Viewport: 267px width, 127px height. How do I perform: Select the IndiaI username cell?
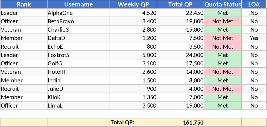79,80
